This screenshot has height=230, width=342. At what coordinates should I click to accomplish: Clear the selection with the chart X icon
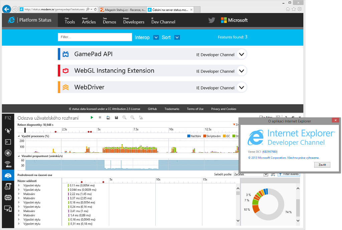coord(141,118)
